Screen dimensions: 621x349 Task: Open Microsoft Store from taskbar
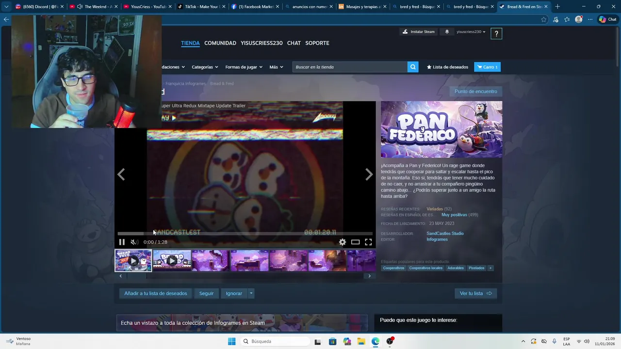coord(332,341)
